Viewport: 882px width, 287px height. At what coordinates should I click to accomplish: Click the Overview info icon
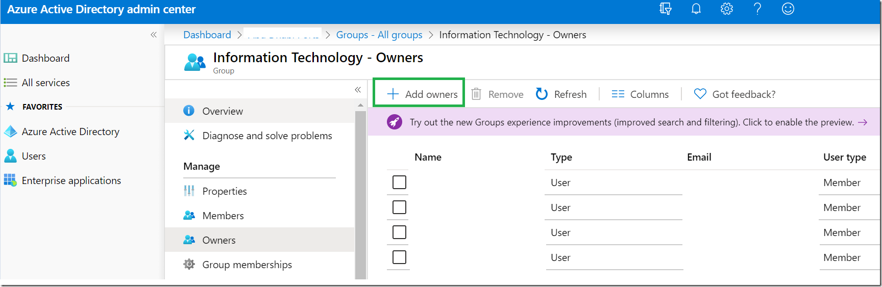189,111
